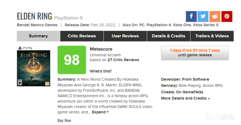Share via the Twitter bird icon
Viewport: 241px width, 125px height.
coord(203,16)
